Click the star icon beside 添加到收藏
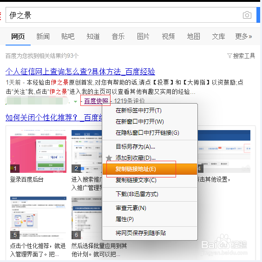Screen dimensions: 262x262 pos(109,158)
